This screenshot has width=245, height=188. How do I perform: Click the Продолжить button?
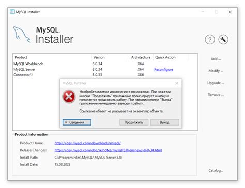(134, 122)
